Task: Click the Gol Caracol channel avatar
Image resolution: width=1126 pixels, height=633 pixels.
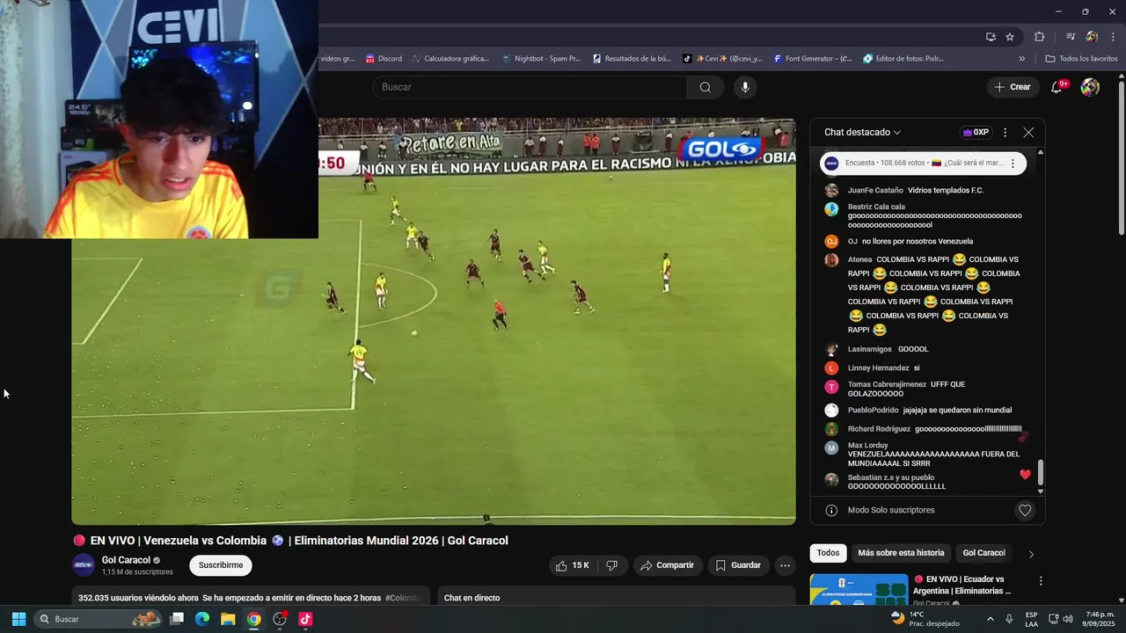Action: [x=84, y=565]
